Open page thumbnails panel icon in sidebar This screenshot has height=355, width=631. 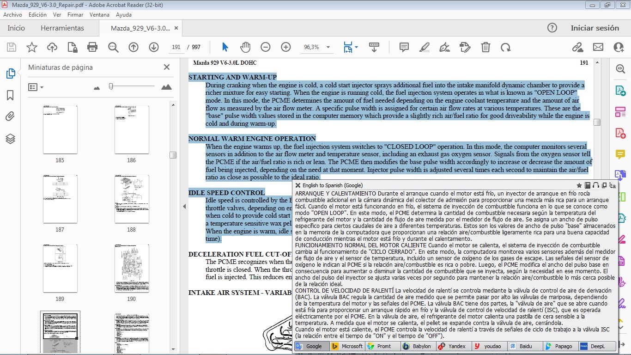point(10,73)
